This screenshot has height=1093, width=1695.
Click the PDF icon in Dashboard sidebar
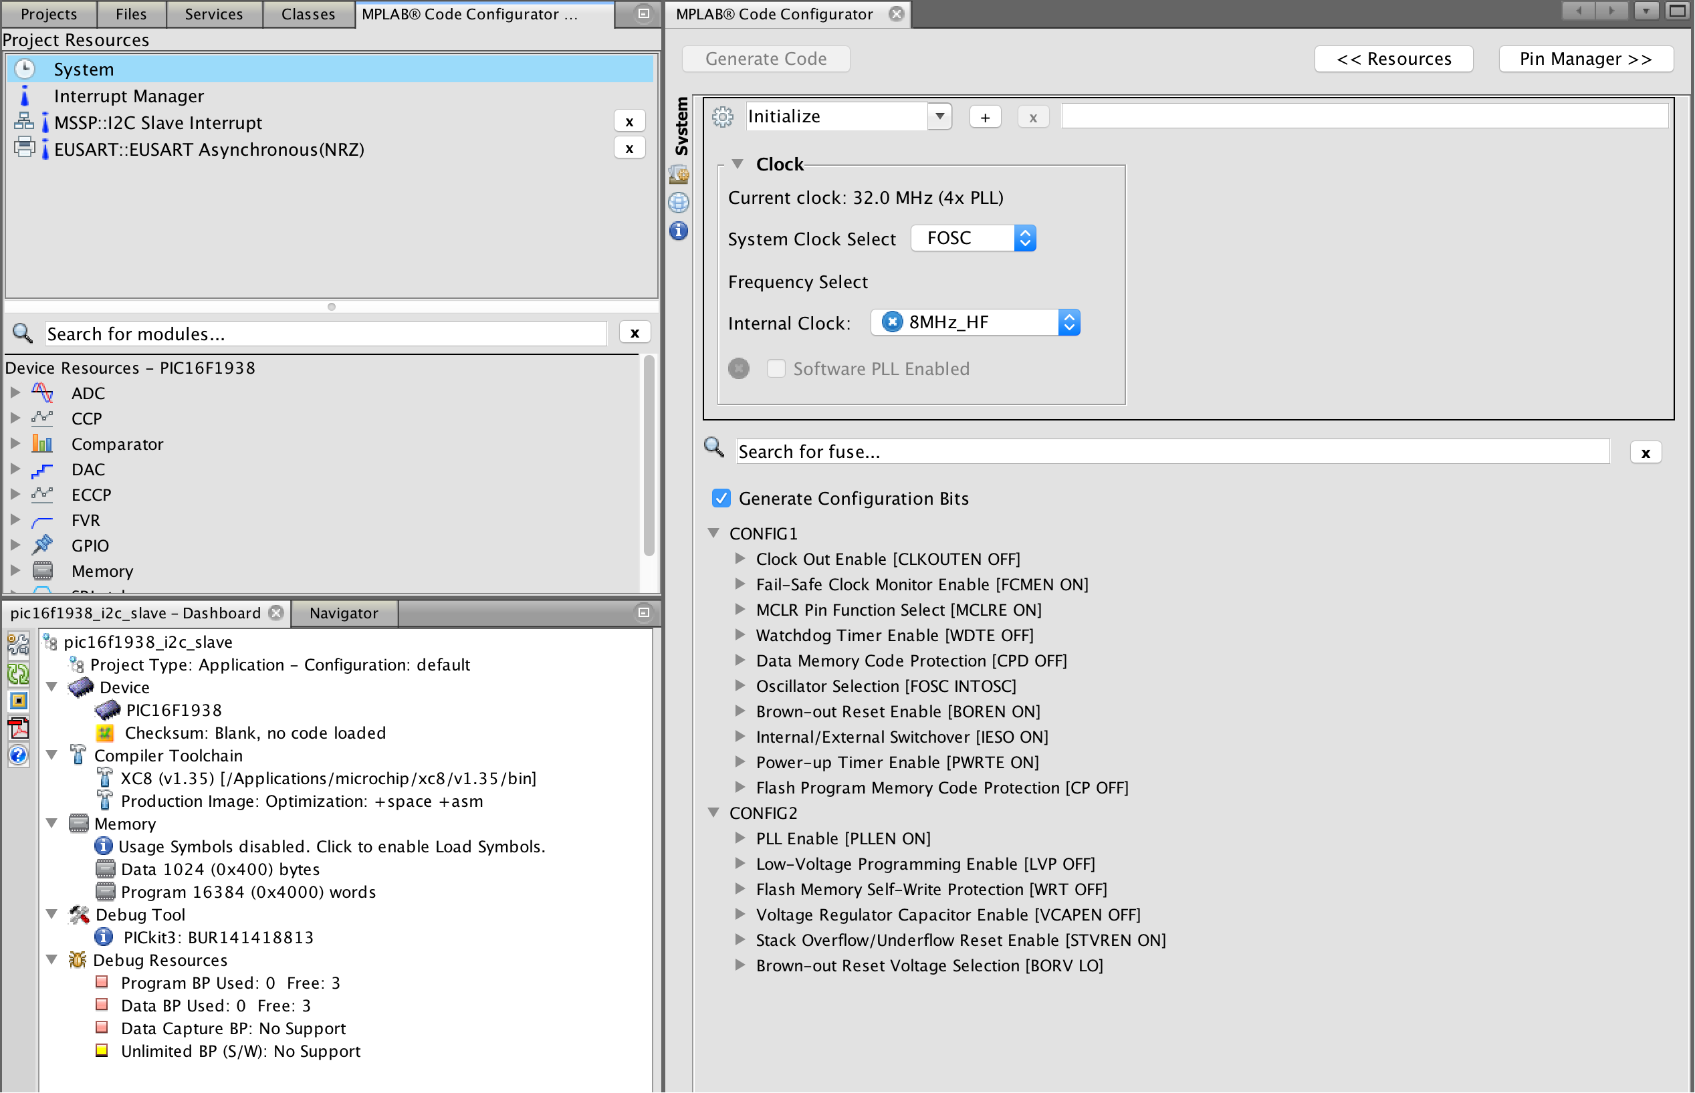[19, 728]
